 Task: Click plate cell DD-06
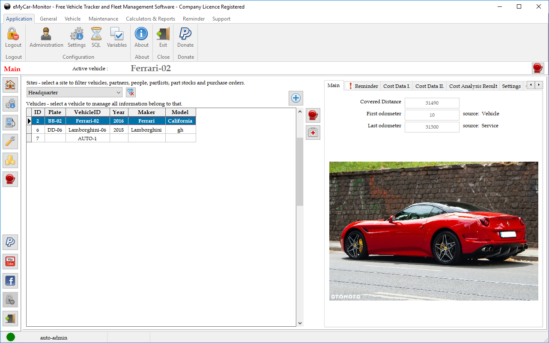tap(55, 129)
